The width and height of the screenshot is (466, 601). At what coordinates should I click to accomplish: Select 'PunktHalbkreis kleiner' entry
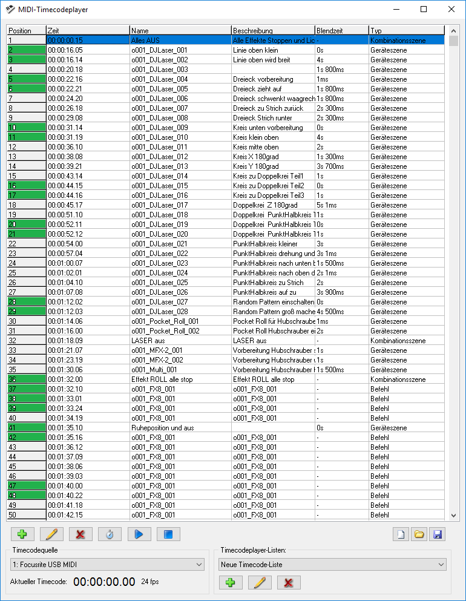(226, 244)
